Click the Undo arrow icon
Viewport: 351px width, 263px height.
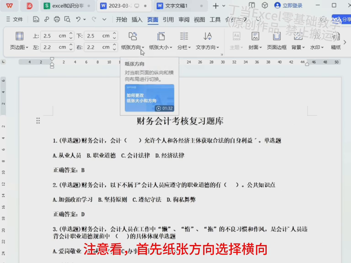pos(78,20)
